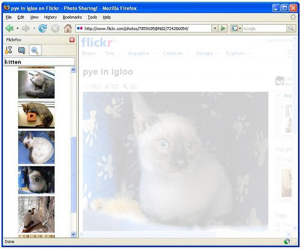The width and height of the screenshot is (301, 249).
Task: Click the Blog This button
Action: pyautogui.click(x=112, y=86)
